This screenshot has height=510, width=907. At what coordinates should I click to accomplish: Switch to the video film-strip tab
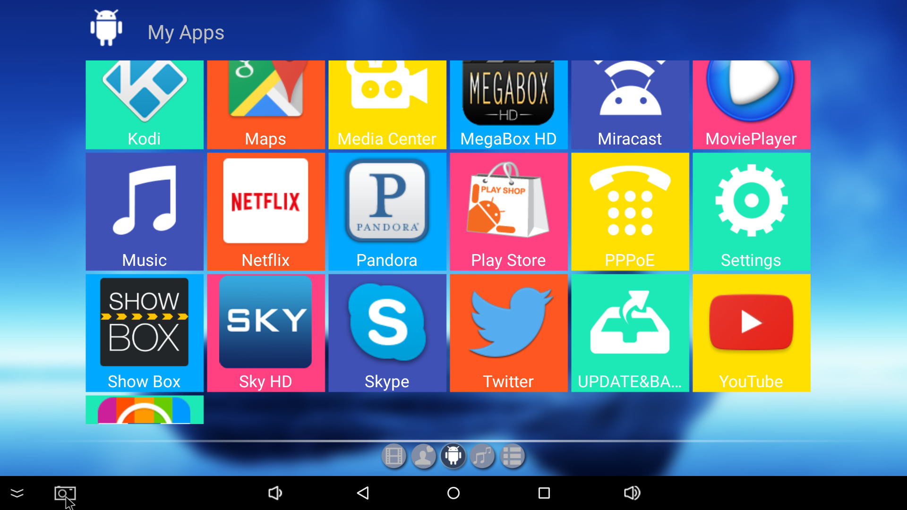coord(394,456)
